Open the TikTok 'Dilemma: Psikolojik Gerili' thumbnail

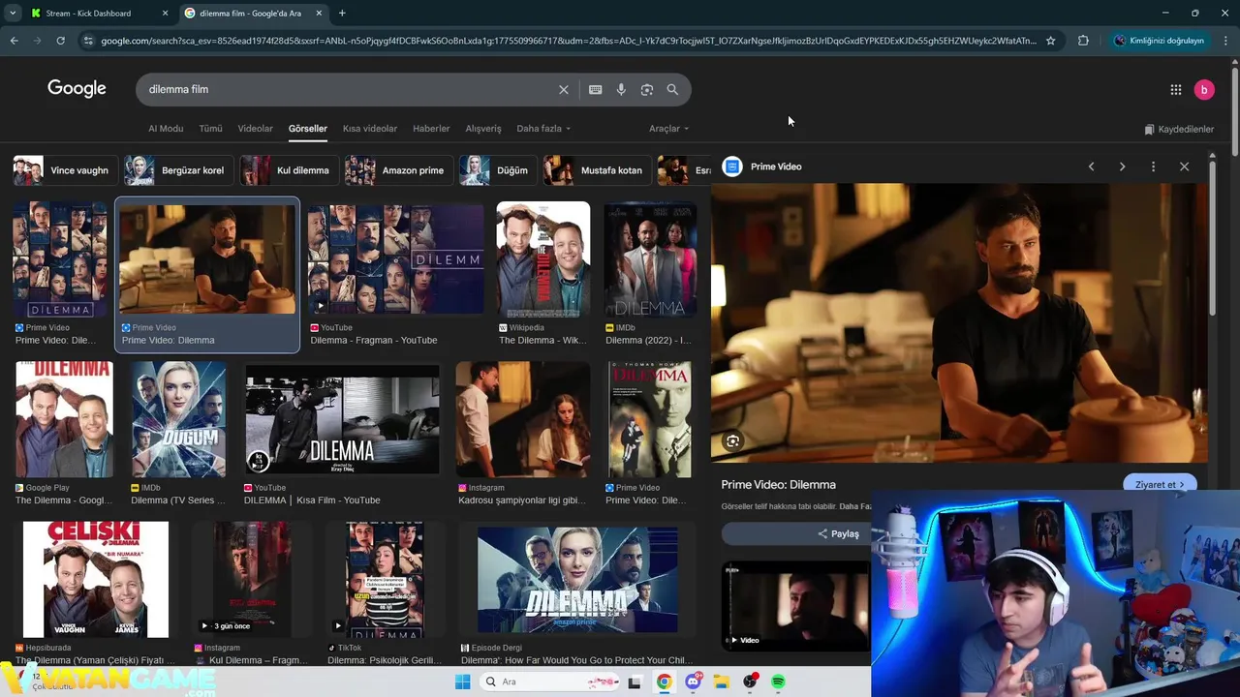pyautogui.click(x=386, y=579)
